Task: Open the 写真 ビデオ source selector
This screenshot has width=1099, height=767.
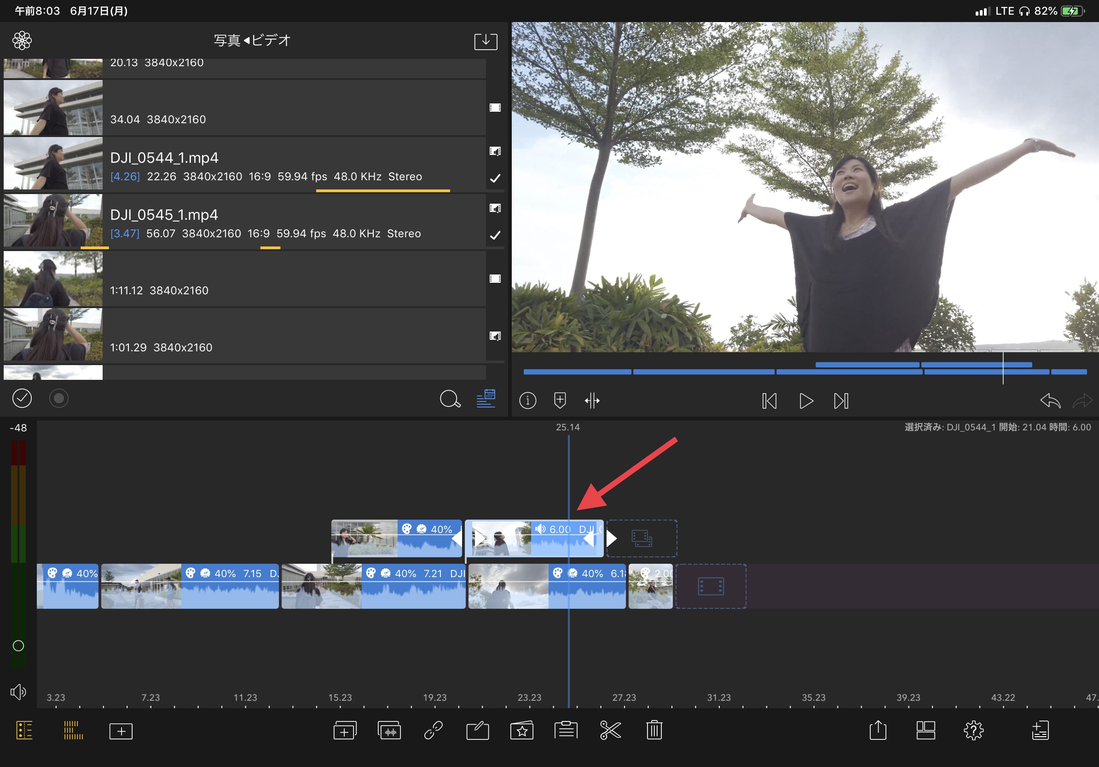Action: point(252,40)
